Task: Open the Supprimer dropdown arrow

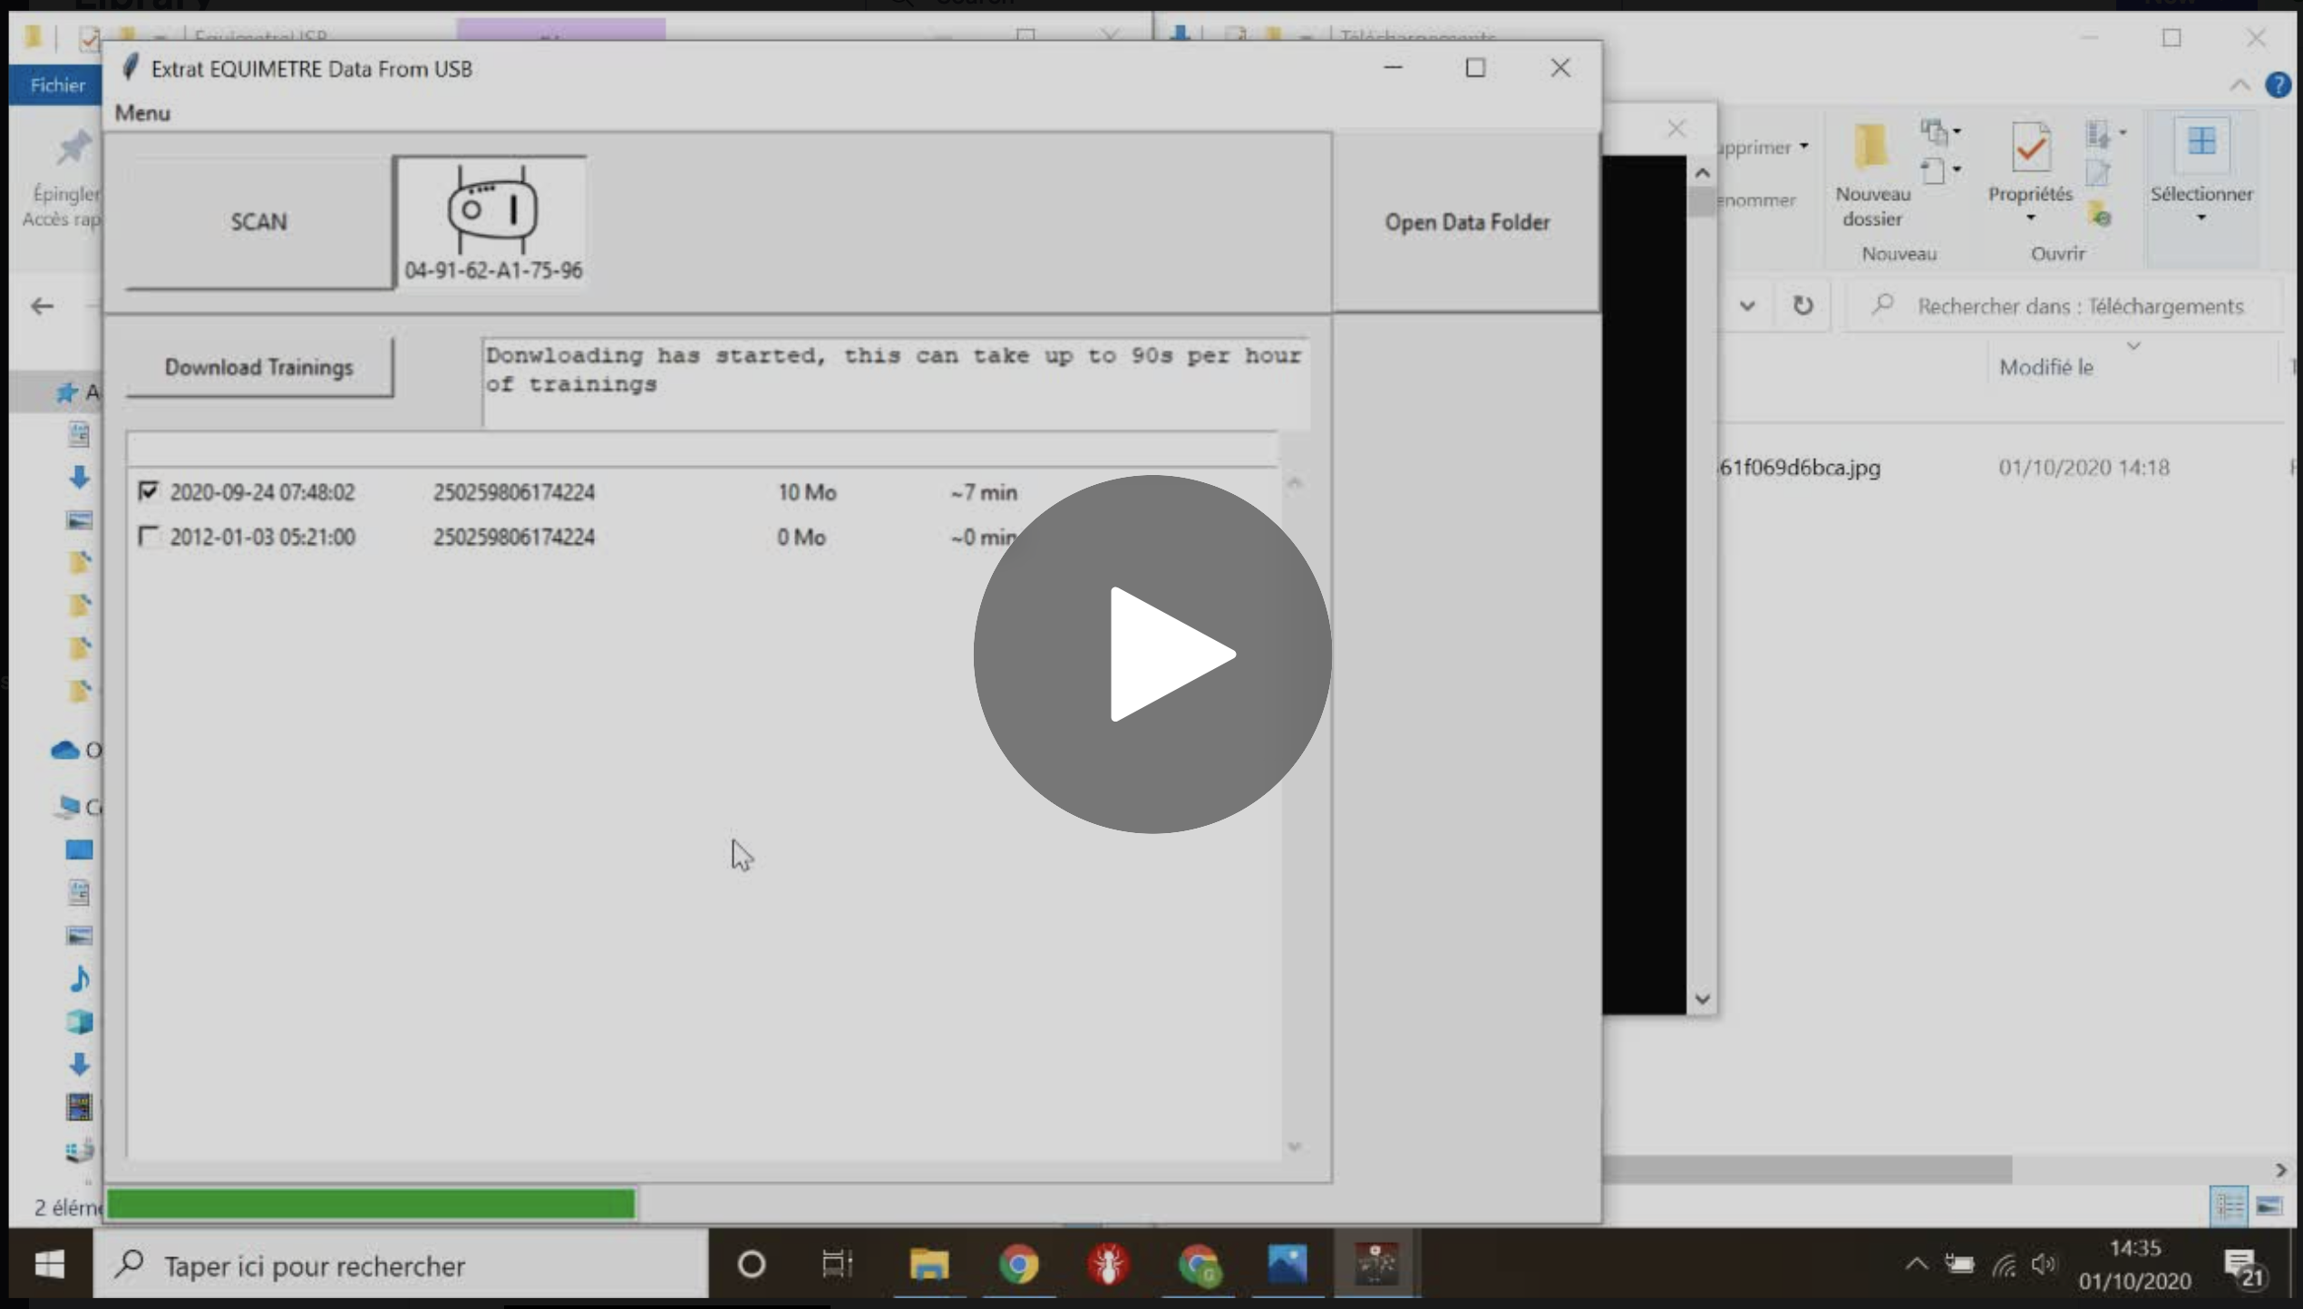Action: (1803, 146)
